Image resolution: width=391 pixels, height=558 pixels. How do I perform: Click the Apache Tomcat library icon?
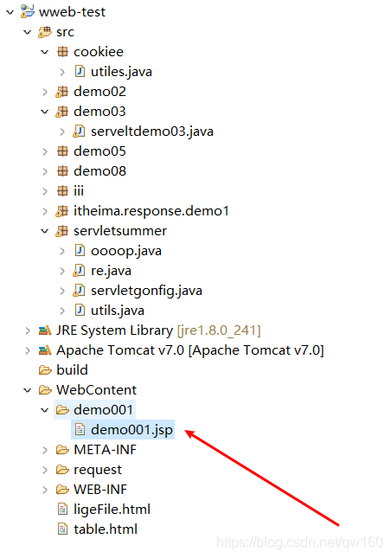click(x=45, y=350)
